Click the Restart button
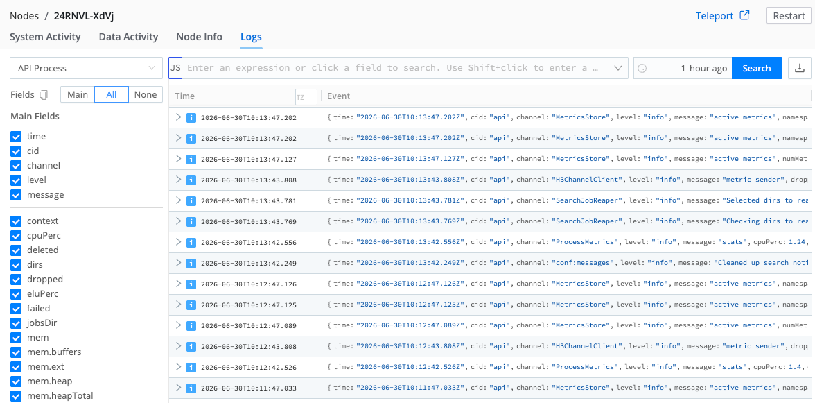The width and height of the screenshot is (815, 403). tap(789, 15)
